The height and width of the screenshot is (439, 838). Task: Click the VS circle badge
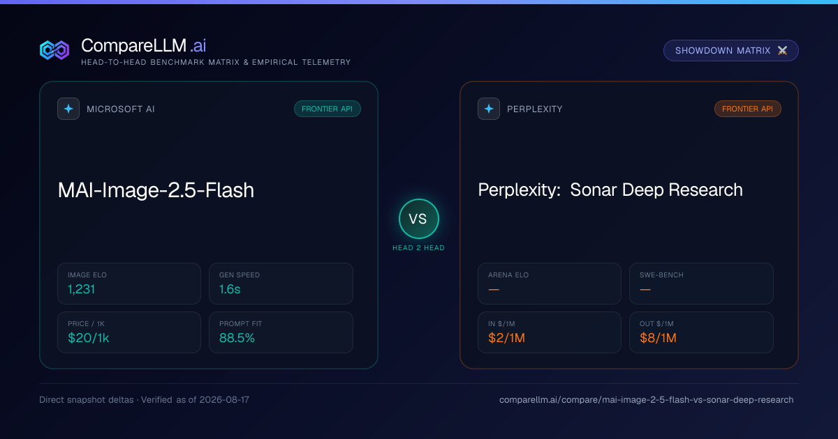(418, 219)
